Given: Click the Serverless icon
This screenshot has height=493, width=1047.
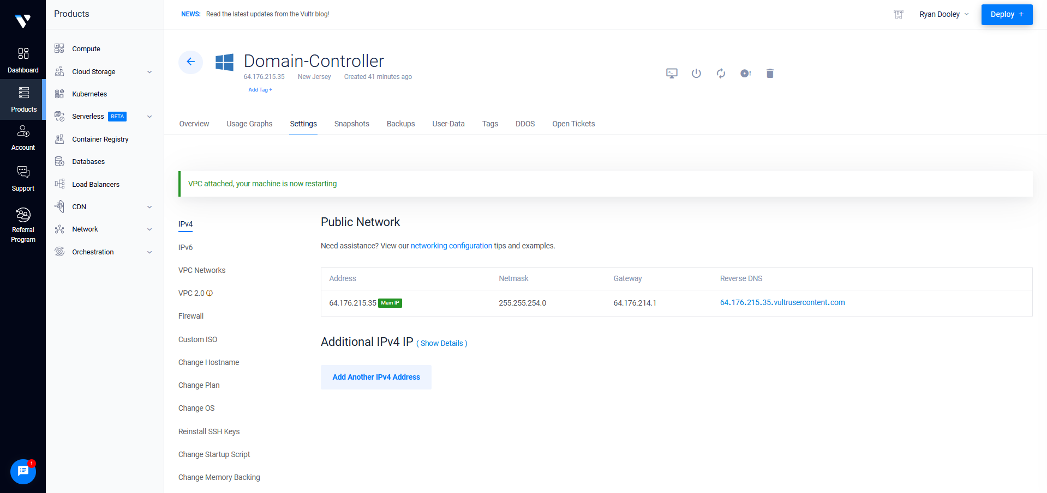Looking at the screenshot, I should click(59, 116).
